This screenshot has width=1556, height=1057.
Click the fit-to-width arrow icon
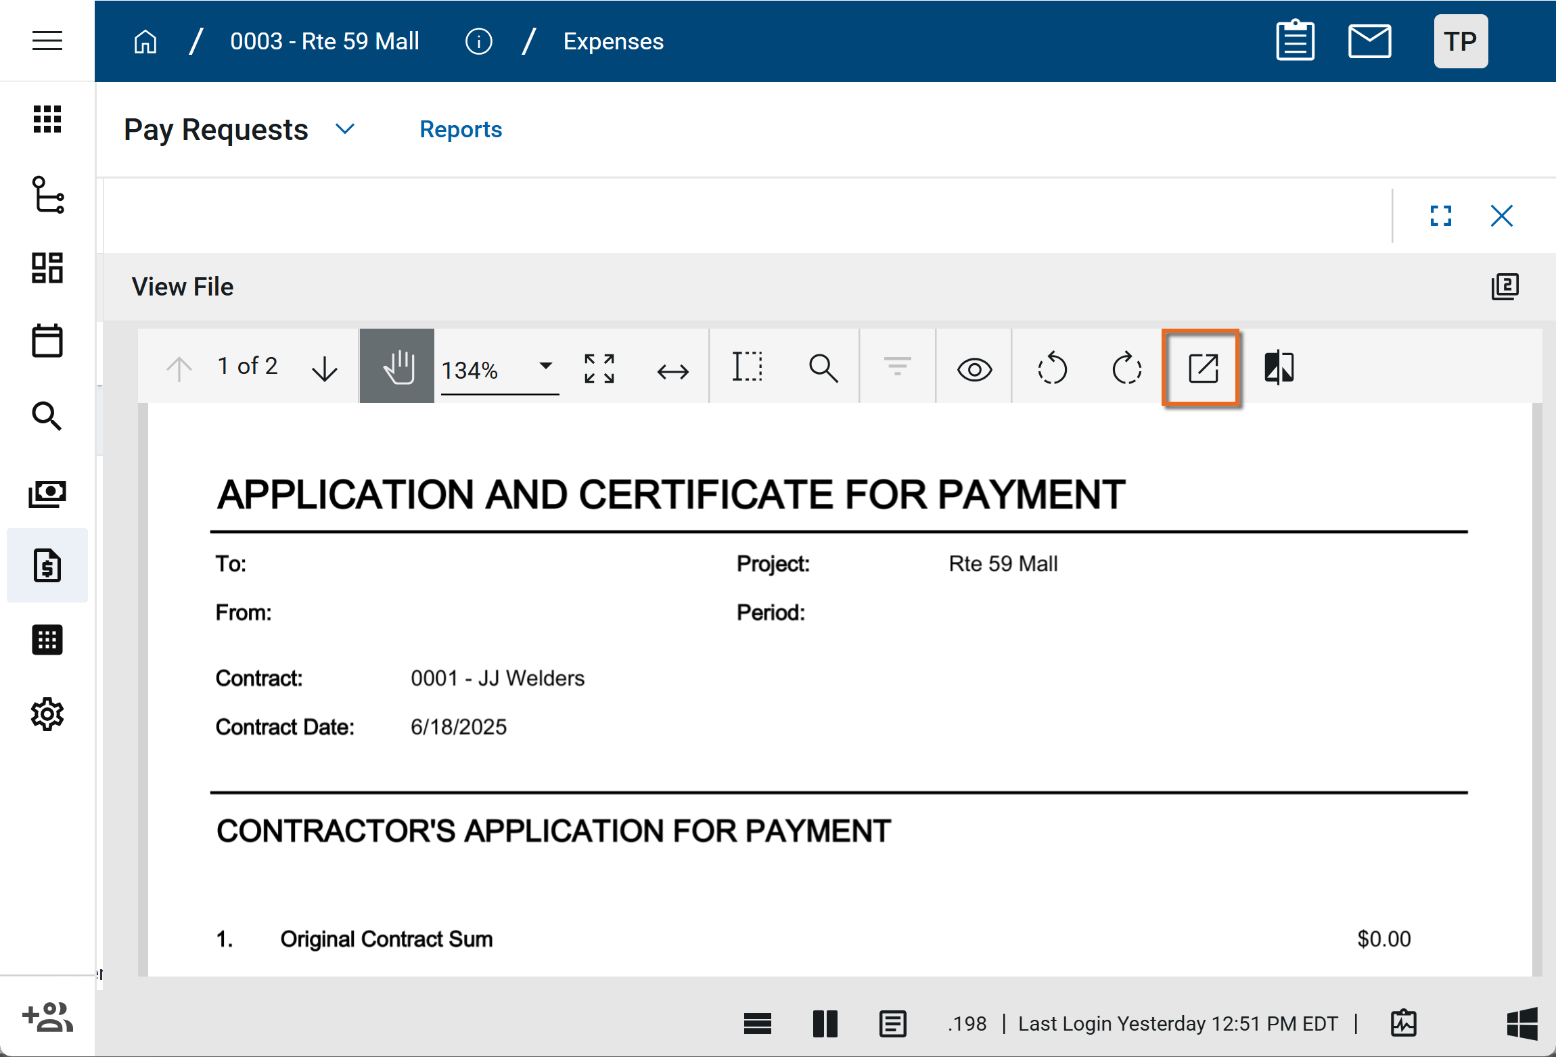(672, 371)
